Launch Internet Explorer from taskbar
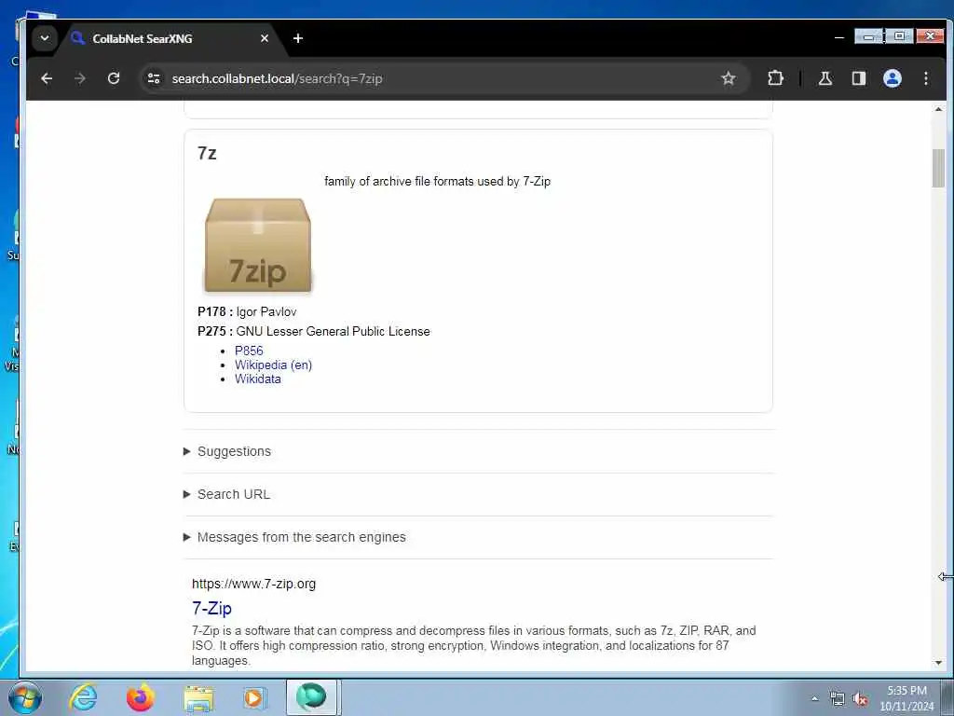Screen dimensions: 954x716 click(x=83, y=697)
